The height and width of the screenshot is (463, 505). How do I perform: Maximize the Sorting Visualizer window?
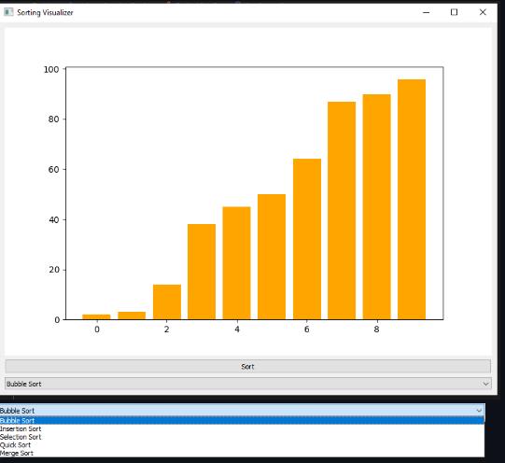454,12
